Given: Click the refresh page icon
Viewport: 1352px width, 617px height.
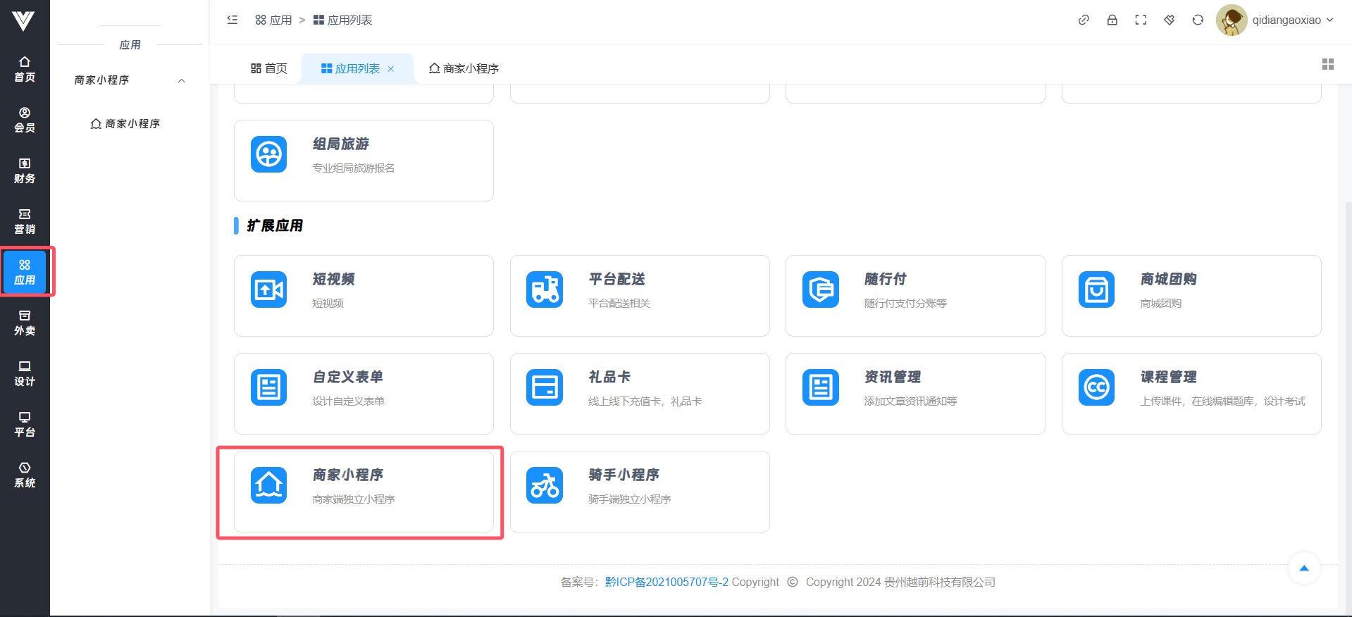Looking at the screenshot, I should 1198,20.
